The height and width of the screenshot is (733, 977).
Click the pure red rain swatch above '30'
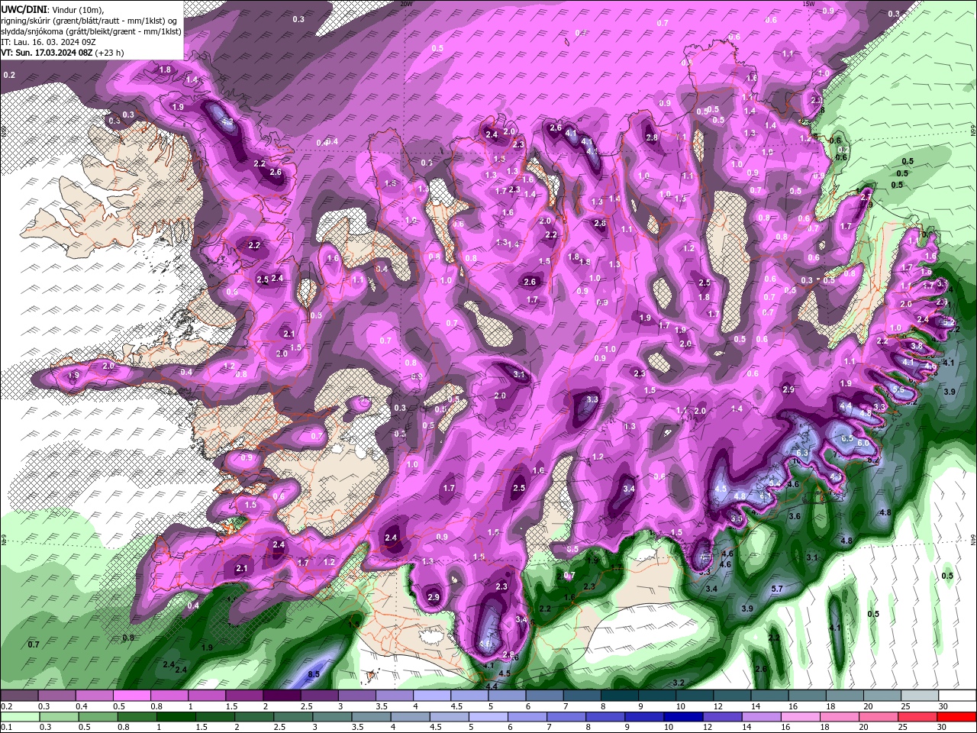pos(957,716)
